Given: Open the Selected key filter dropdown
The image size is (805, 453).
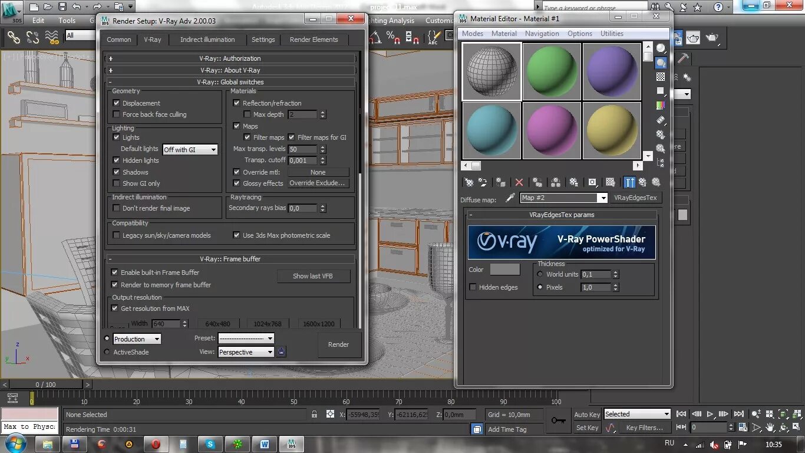Looking at the screenshot, I should pos(637,414).
